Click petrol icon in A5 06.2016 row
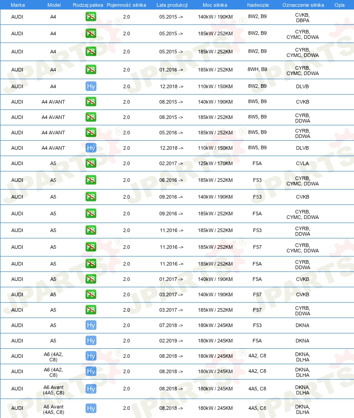This screenshot has height=418, width=354. pos(91,180)
